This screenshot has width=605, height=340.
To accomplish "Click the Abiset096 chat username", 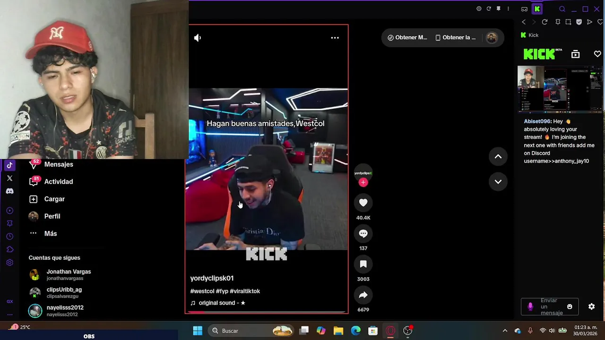I will click(x=537, y=121).
